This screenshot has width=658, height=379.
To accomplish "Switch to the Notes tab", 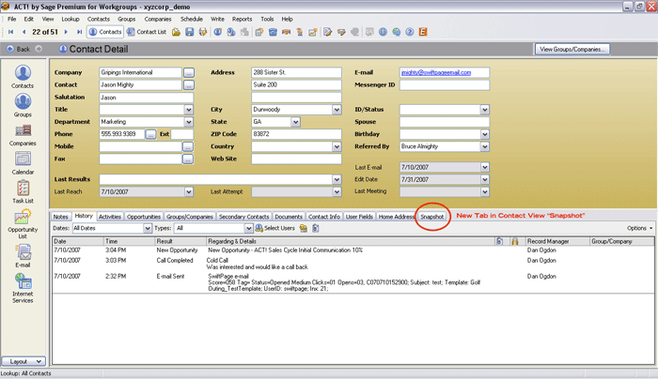I will pos(60,217).
